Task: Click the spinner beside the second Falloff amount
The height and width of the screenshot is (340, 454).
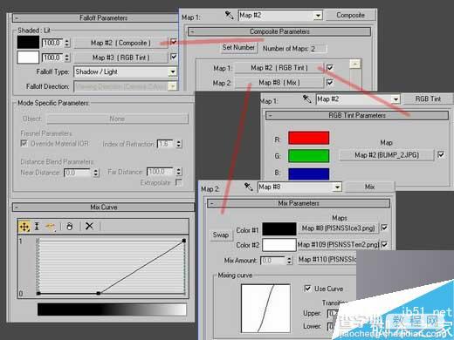Action: tap(67, 58)
